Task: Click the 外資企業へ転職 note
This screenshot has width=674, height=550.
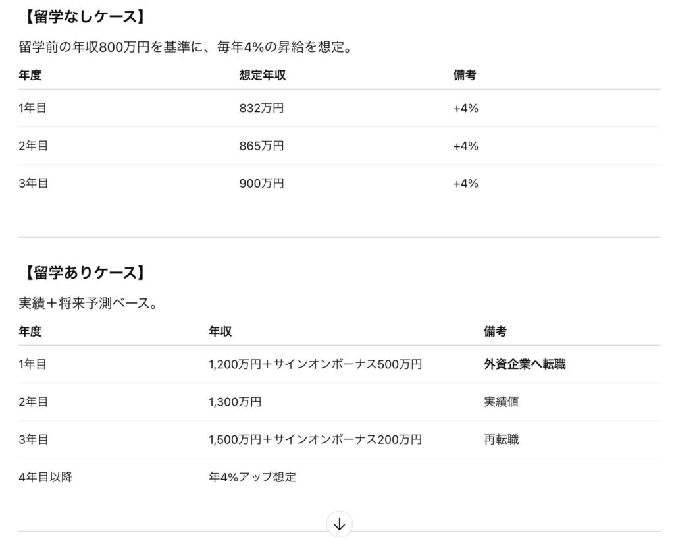Action: pyautogui.click(x=525, y=364)
